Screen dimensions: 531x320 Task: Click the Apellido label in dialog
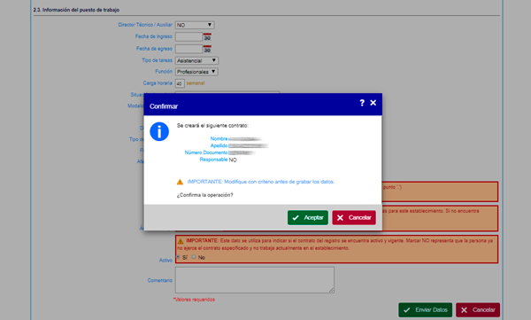pos(219,145)
